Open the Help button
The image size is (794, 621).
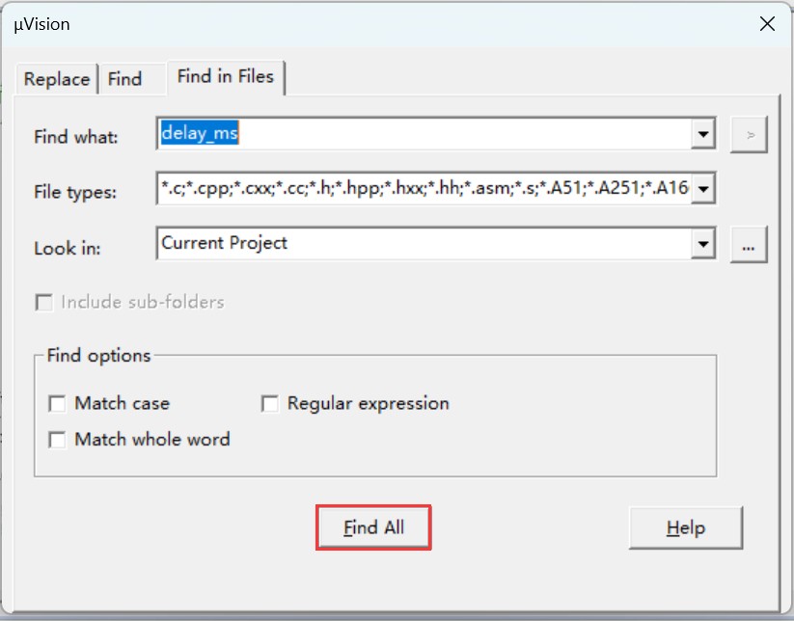point(686,527)
